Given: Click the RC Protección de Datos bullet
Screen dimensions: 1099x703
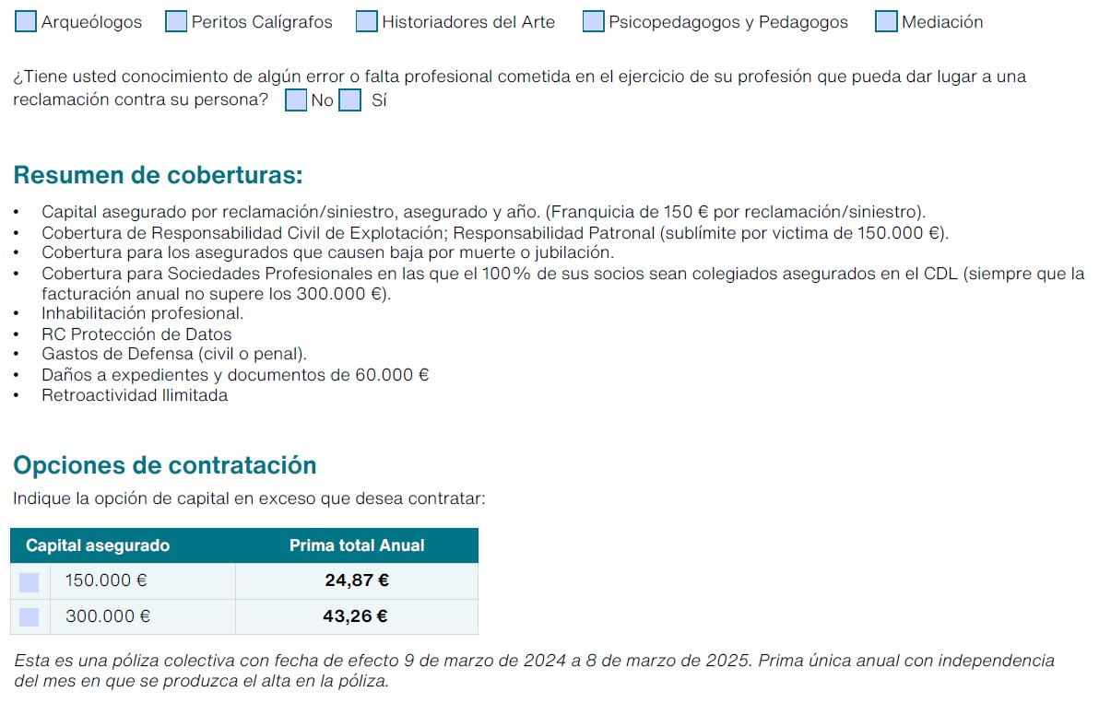Looking at the screenshot, I should (x=136, y=334).
